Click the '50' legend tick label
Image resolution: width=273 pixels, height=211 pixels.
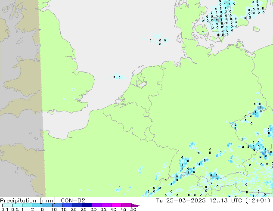[133, 209]
